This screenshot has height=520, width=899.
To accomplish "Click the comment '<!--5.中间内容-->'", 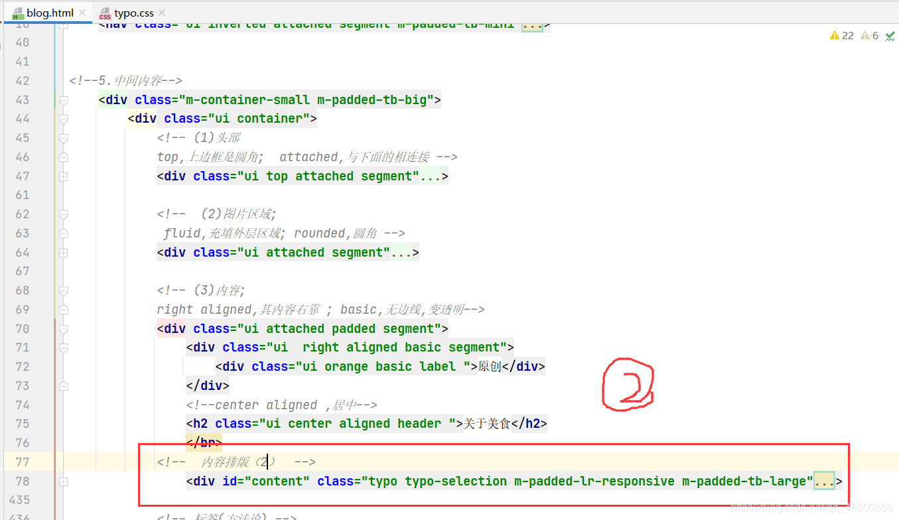I will (x=125, y=81).
